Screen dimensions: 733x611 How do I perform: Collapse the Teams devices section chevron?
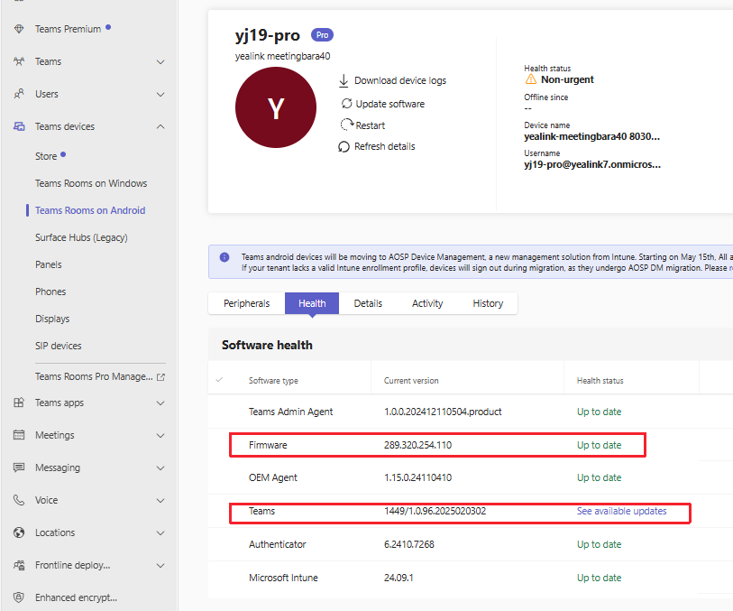pos(160,126)
